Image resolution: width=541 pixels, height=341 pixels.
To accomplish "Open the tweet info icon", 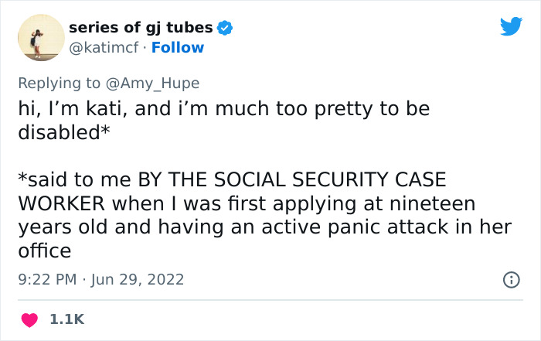I will pyautogui.click(x=511, y=279).
